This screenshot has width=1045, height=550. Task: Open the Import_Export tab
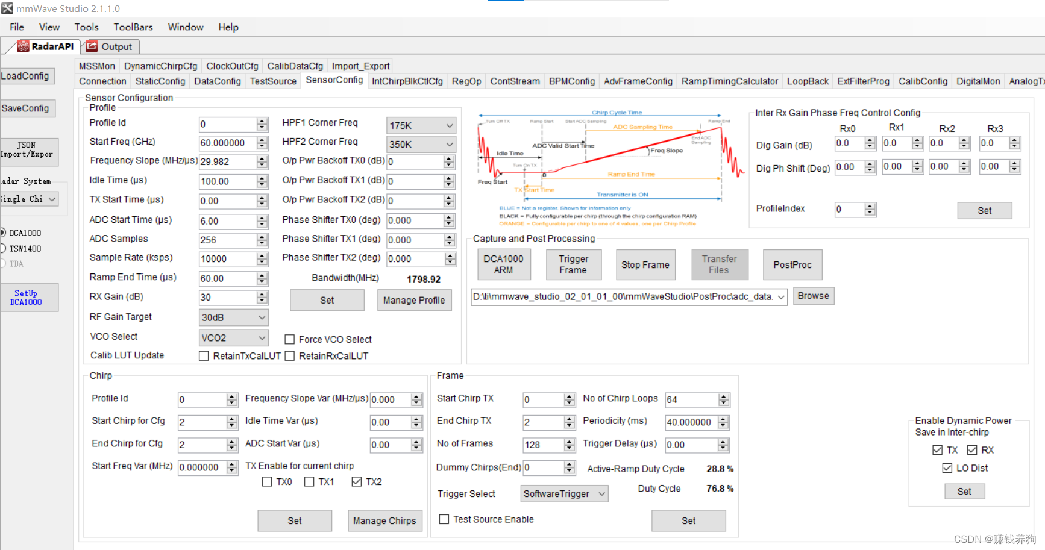point(360,66)
